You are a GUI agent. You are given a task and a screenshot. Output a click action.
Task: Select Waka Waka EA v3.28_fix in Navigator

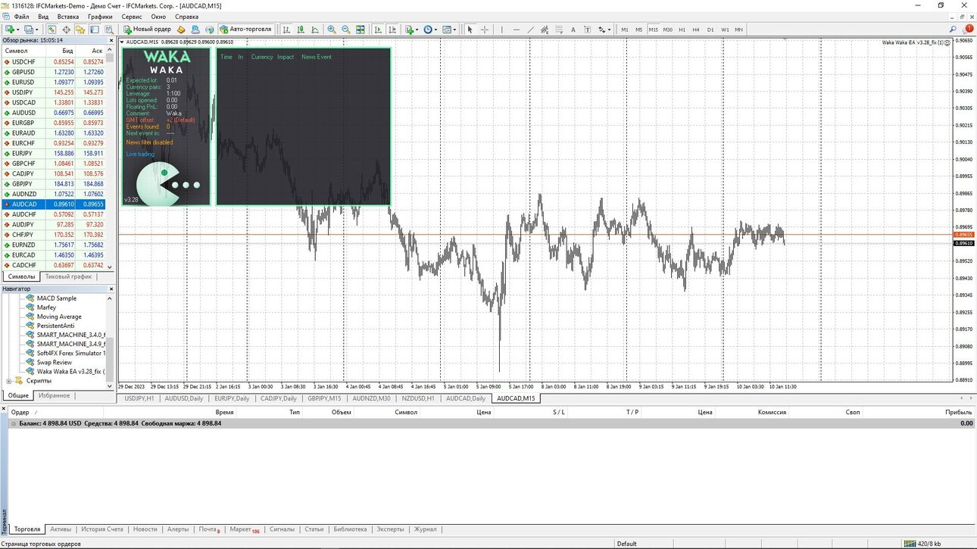pos(70,372)
